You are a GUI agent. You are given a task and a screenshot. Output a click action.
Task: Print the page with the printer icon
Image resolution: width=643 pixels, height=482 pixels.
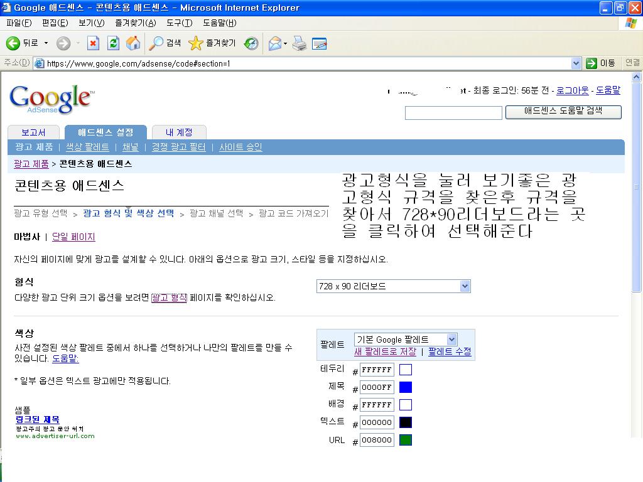pos(300,43)
